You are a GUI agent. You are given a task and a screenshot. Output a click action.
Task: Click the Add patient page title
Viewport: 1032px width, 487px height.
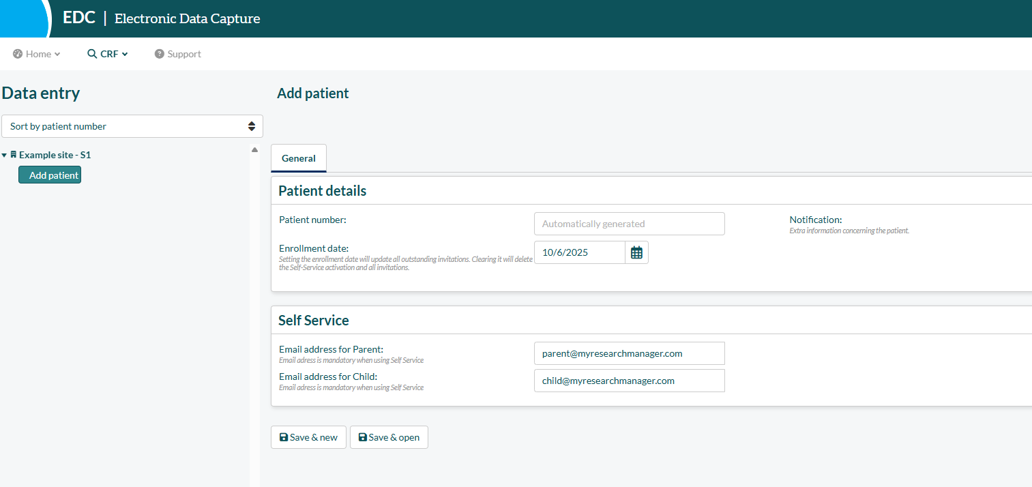coord(313,93)
